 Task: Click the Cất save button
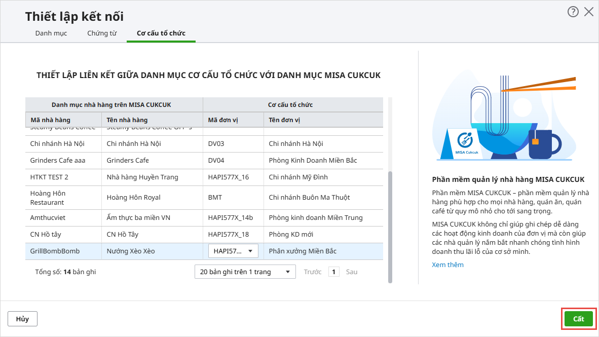[578, 319]
